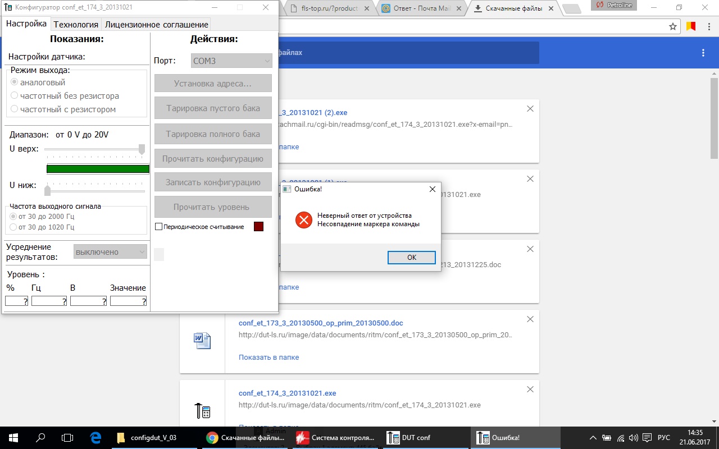Open conf_et_173_3 doc download link
The height and width of the screenshot is (449, 719).
click(321, 323)
